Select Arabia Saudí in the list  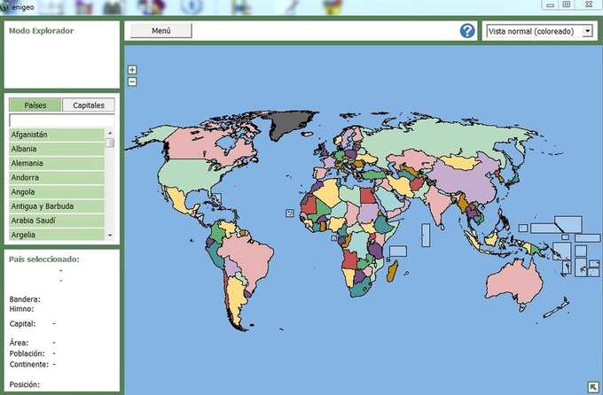tap(57, 221)
